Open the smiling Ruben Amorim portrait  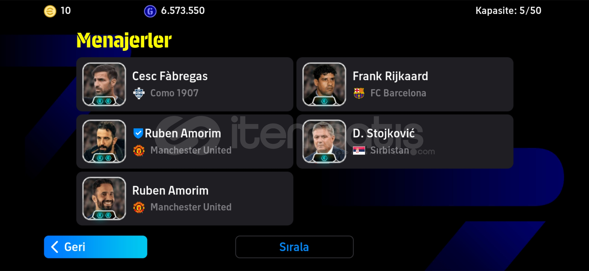tap(104, 198)
